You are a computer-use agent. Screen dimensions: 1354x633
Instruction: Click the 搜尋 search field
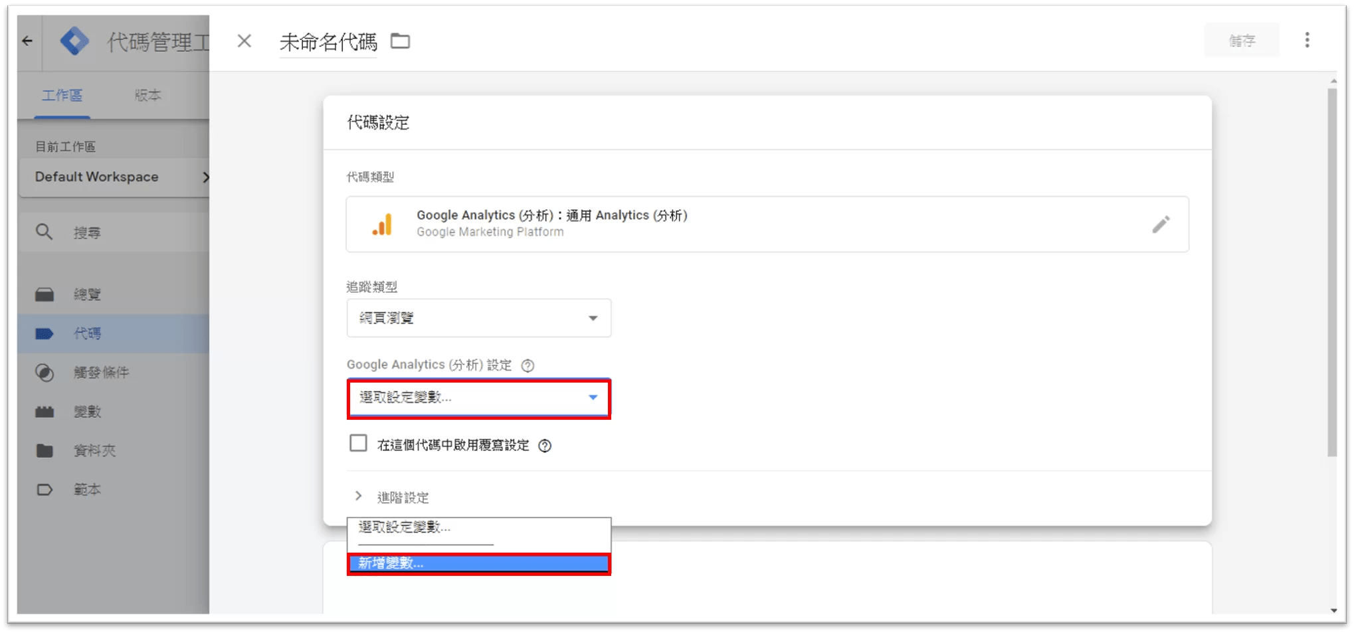(114, 232)
